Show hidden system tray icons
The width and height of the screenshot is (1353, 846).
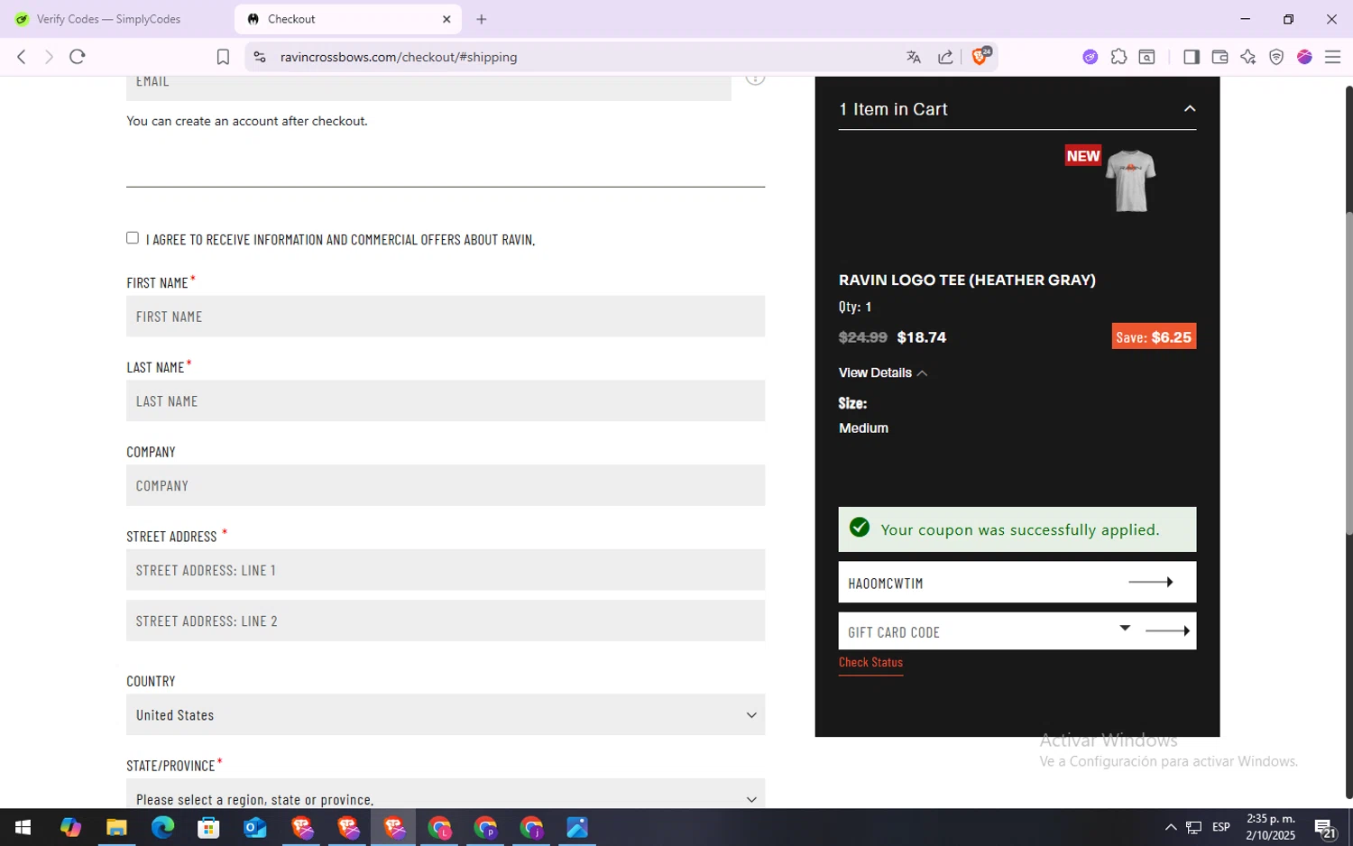[x=1171, y=827]
